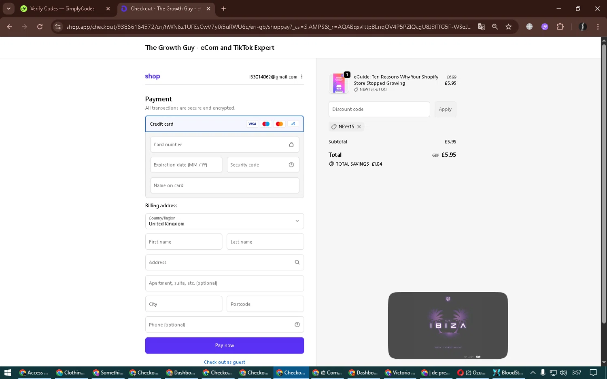Open account options menu beside the email
Viewport: 607px width, 379px height.
tap(301, 77)
